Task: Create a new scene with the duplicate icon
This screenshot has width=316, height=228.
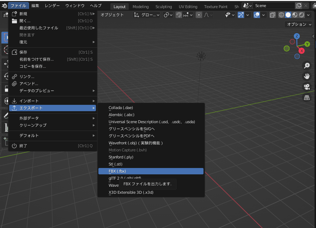Action: point(298,6)
